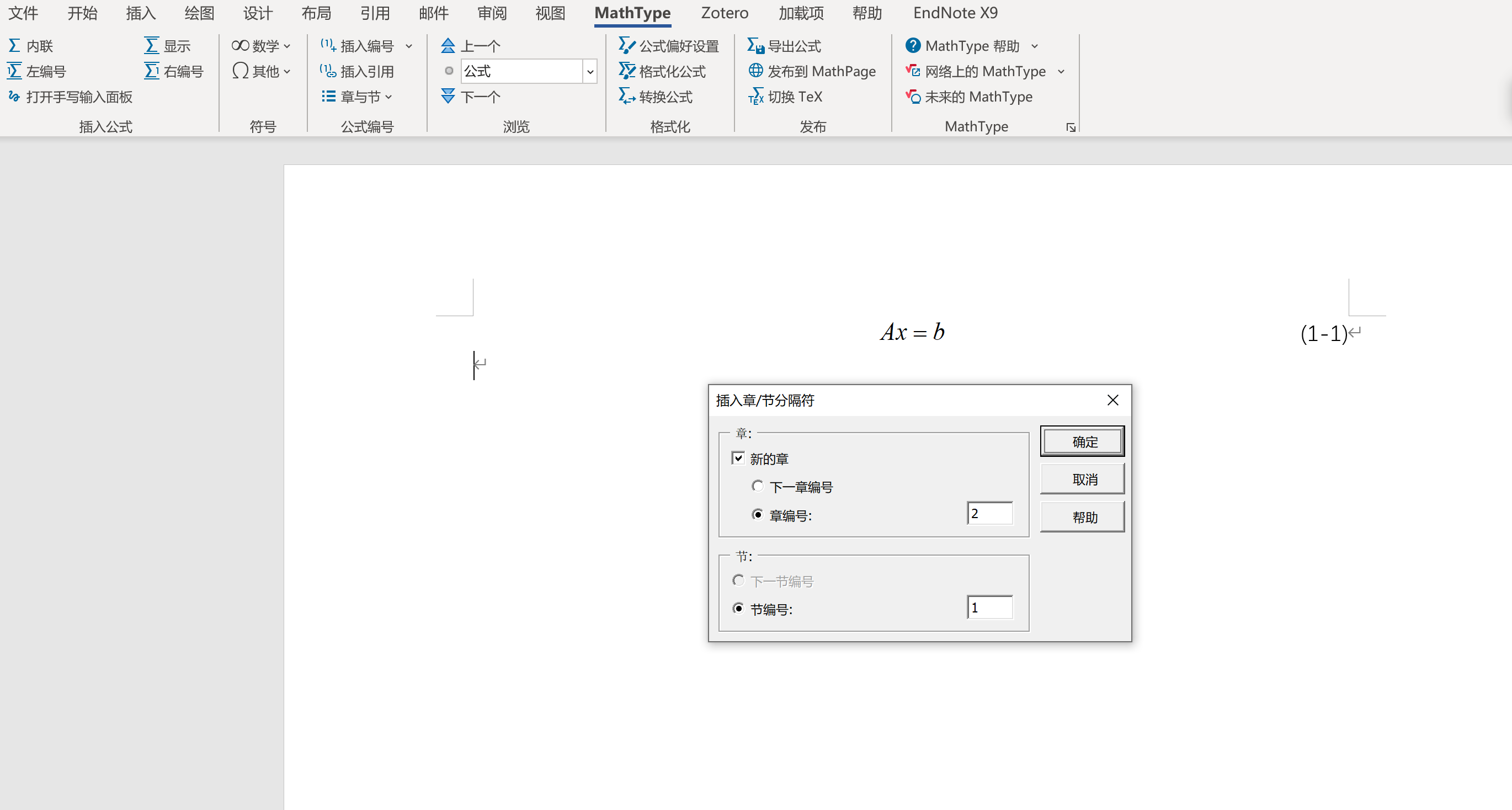Expand the 数学 symbols dropdown

pos(261,46)
